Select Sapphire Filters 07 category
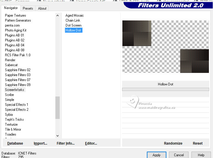The width and height of the screenshot is (213, 158). coord(18,80)
